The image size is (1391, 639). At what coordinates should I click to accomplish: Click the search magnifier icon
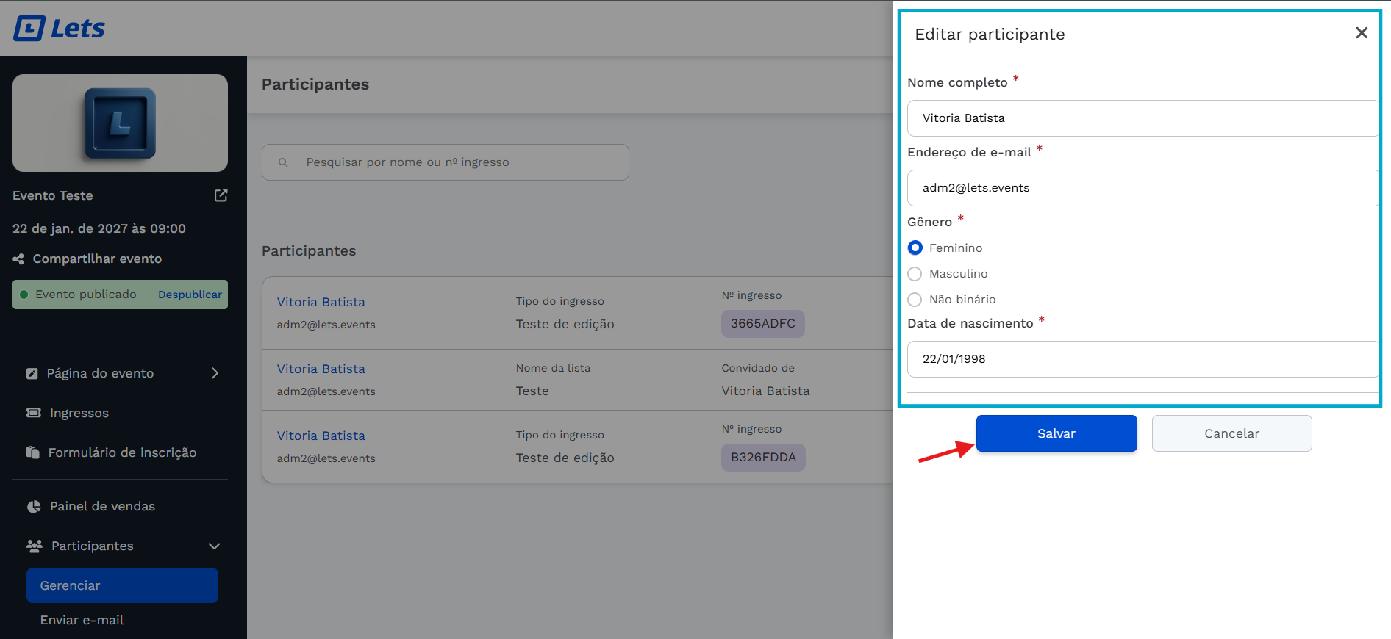point(283,162)
